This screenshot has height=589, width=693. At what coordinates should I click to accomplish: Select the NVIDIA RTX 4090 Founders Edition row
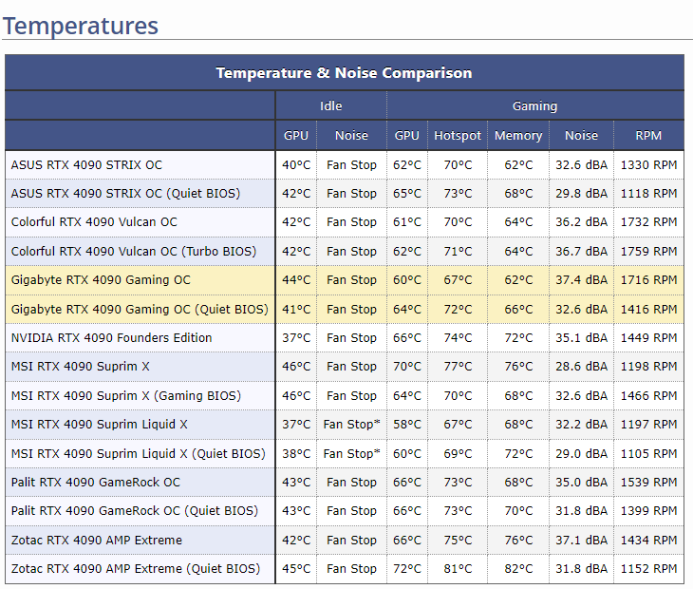[x=112, y=337]
